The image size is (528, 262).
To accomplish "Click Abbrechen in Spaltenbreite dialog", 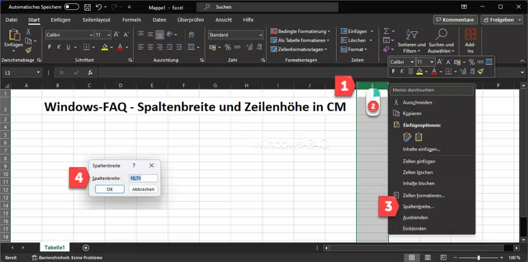I will (x=143, y=189).
